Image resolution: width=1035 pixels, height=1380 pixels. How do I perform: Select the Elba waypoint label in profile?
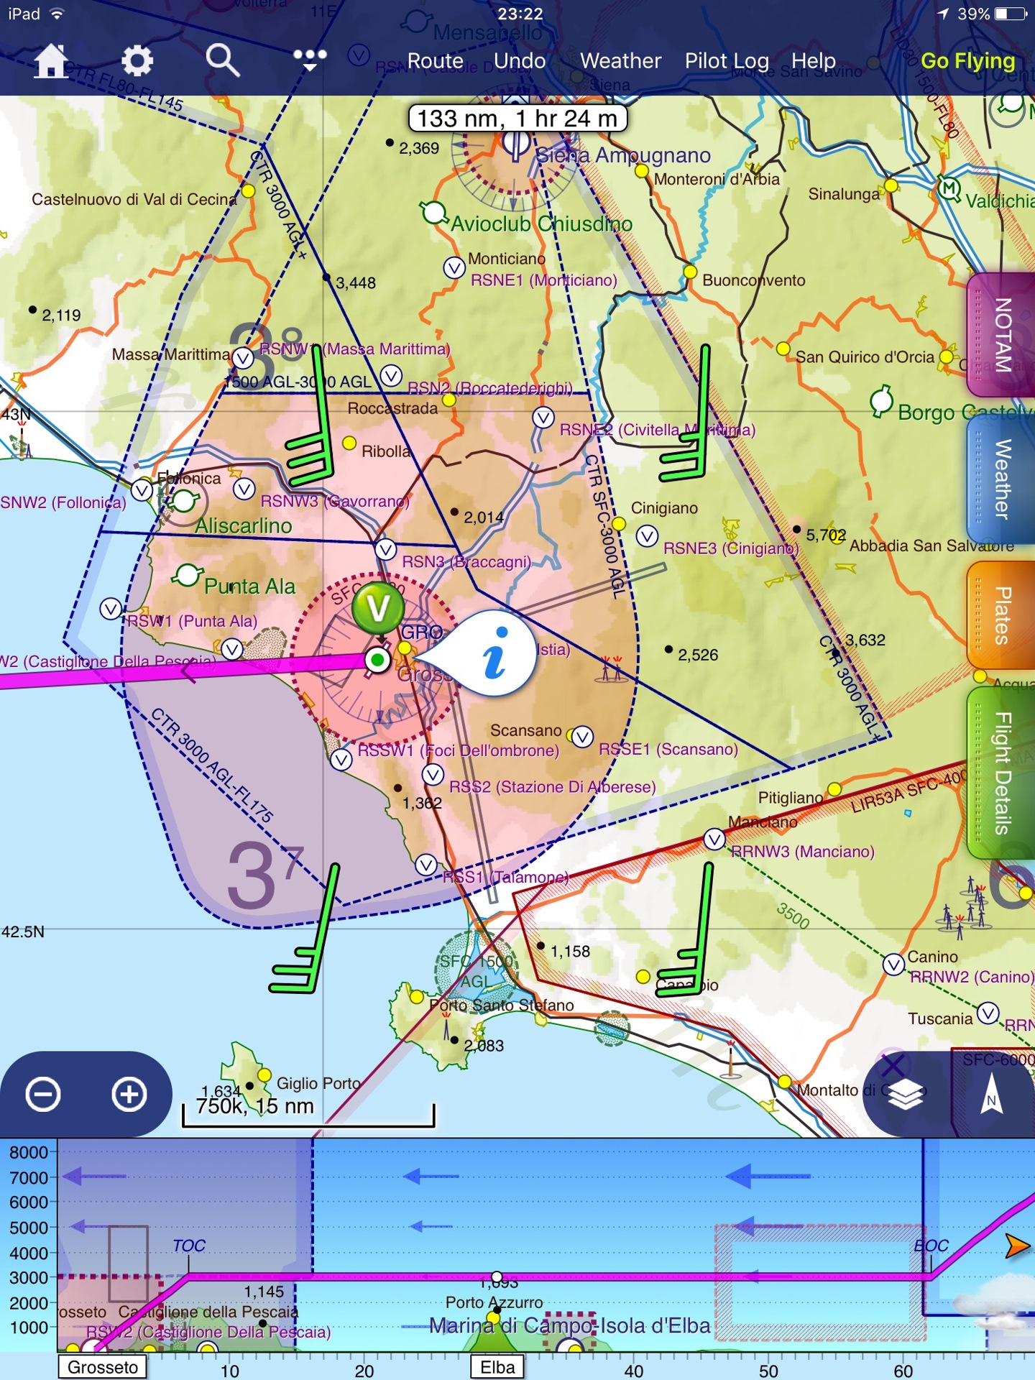[497, 1367]
